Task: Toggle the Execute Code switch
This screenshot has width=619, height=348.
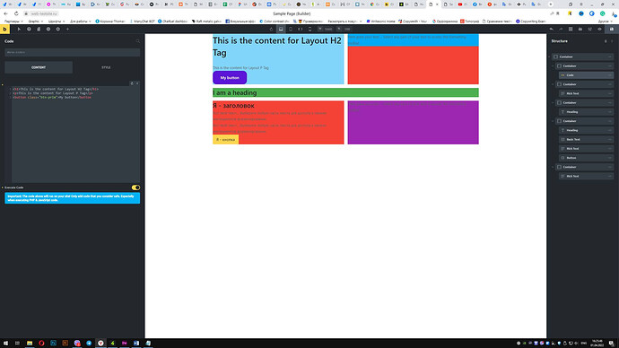Action: coord(135,187)
